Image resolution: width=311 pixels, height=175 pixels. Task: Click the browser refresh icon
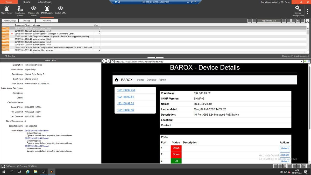(309, 61)
